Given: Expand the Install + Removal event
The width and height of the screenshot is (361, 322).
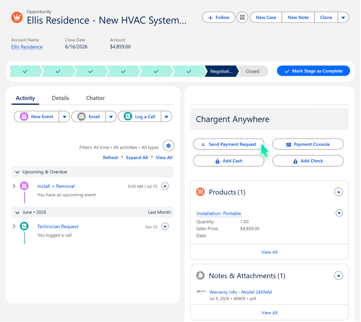Looking at the screenshot, I should click(14, 186).
